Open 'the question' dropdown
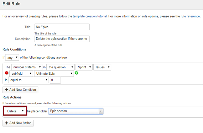The image size is (203, 133). pyautogui.click(x=61, y=67)
